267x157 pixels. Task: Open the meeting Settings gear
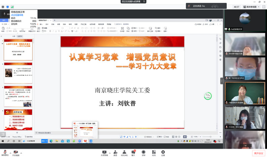163,153
